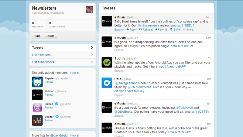Follow Deezer account
243x137 pixels.
pyautogui.click(x=49, y=120)
